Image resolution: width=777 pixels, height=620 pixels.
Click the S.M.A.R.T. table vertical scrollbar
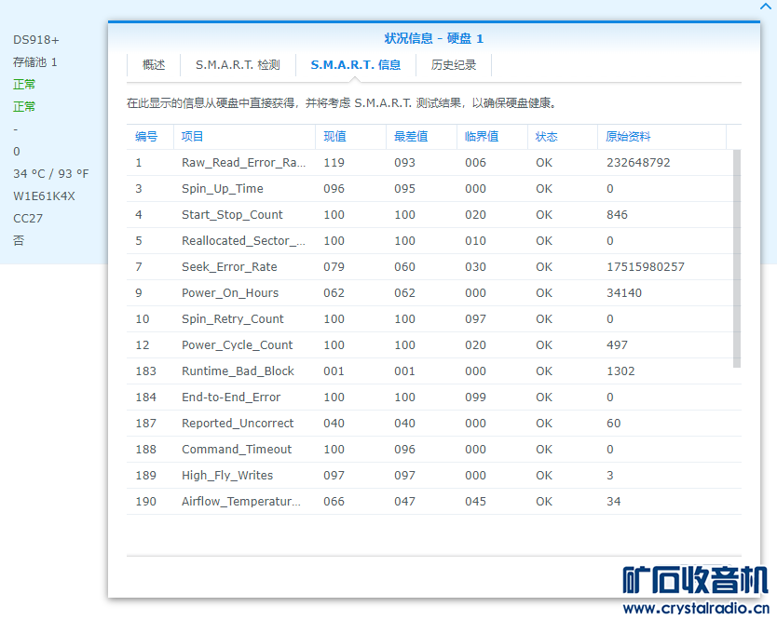(x=737, y=259)
